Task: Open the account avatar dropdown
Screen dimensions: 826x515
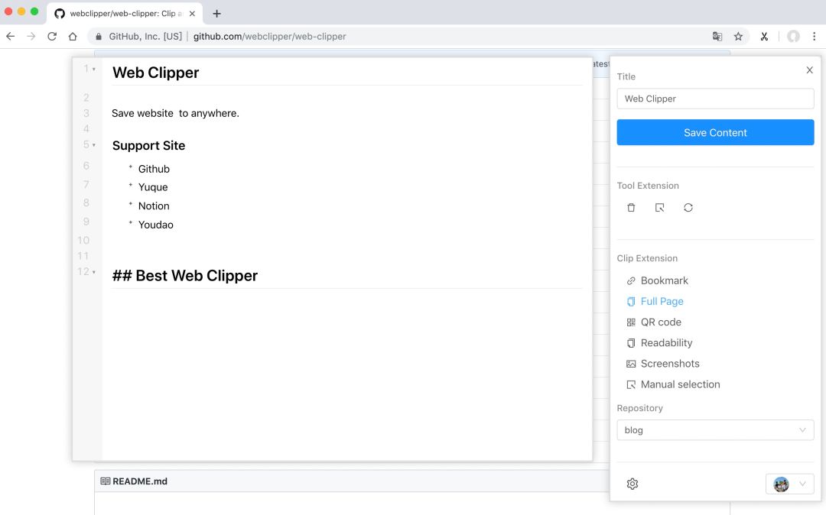Action: click(x=789, y=484)
